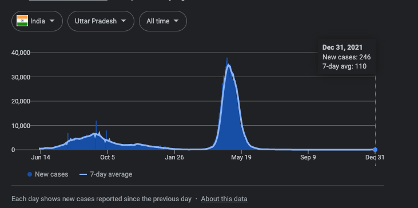
Task: Click the New cases: 246 tooltip value
Action: (x=347, y=57)
